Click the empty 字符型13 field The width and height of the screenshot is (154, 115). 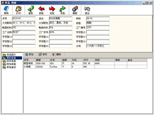[x=24, y=37]
